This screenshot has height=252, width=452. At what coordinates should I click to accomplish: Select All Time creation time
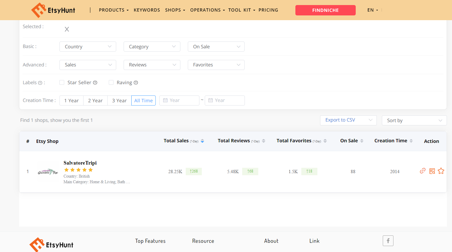144,101
